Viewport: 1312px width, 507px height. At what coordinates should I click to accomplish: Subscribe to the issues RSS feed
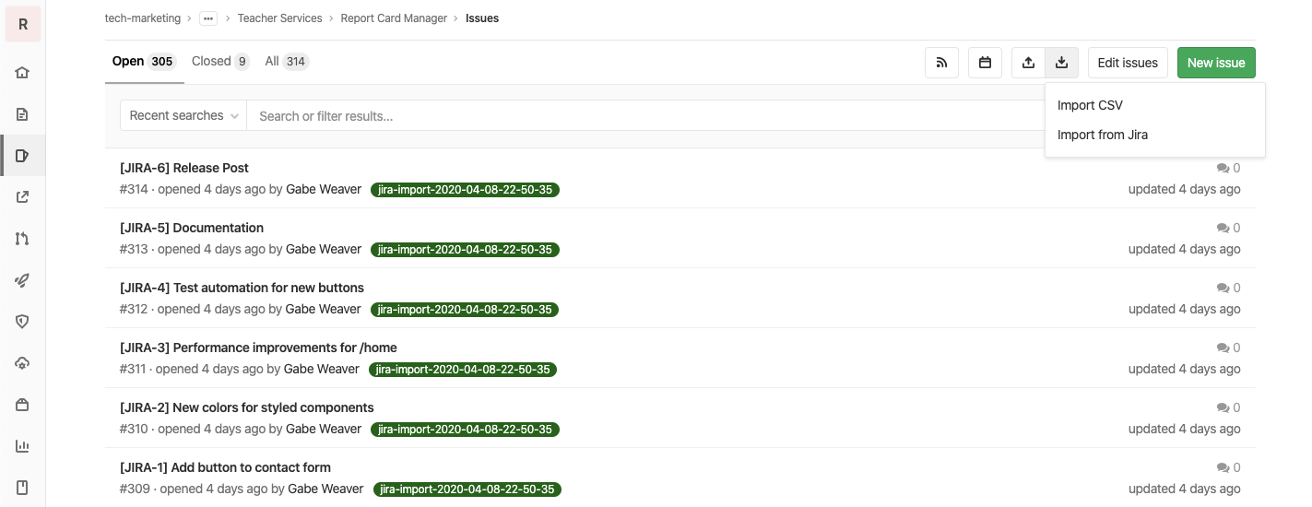(941, 63)
